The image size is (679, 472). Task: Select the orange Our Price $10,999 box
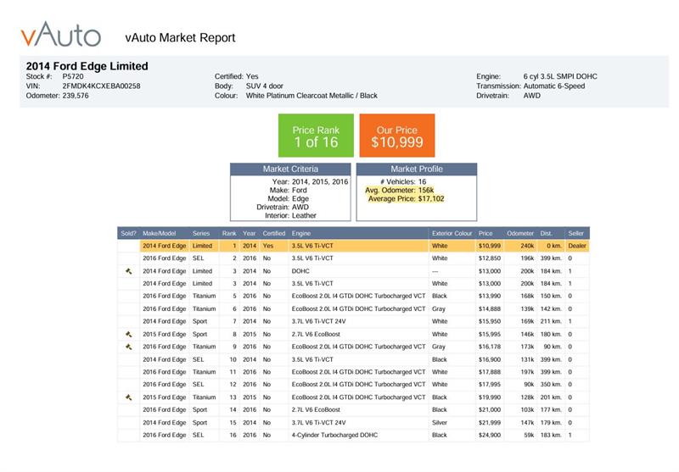[x=397, y=136]
